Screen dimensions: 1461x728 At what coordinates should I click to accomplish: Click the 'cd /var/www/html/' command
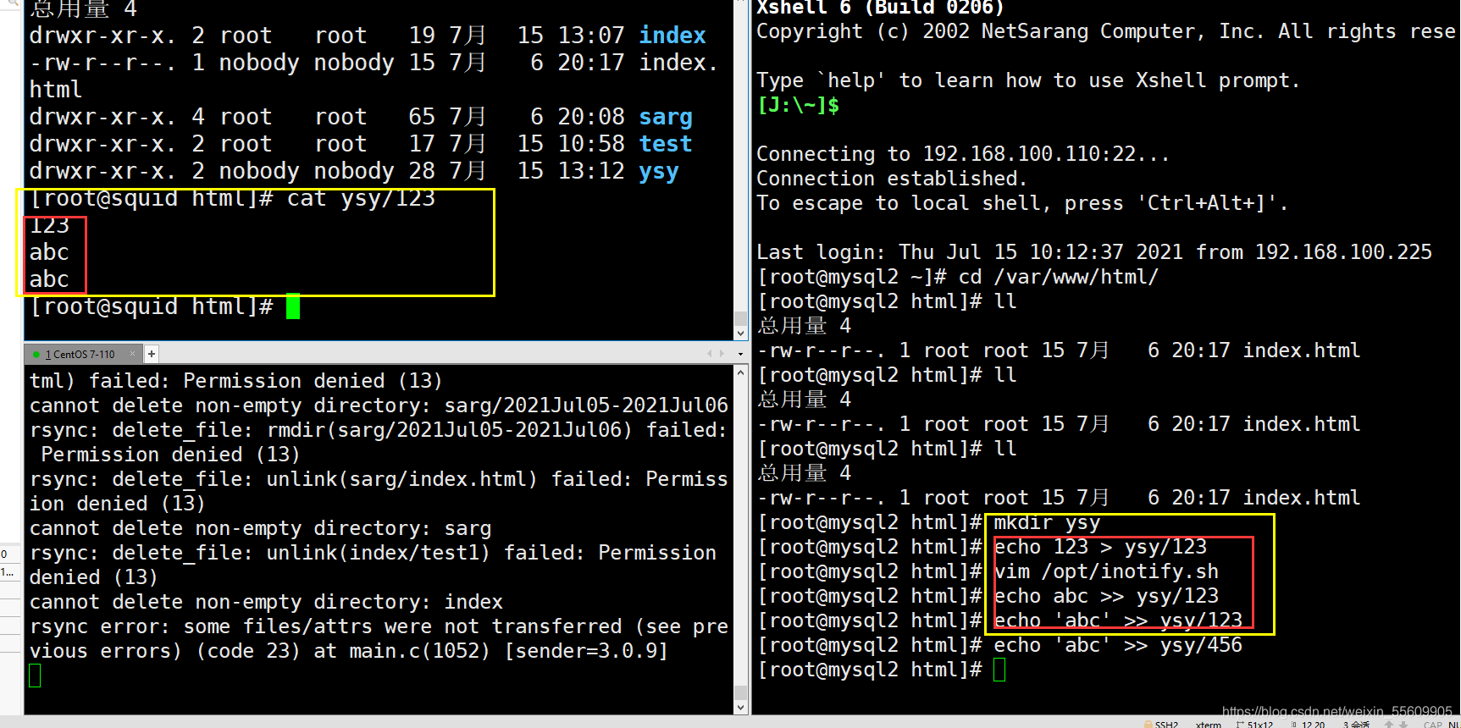1058,277
